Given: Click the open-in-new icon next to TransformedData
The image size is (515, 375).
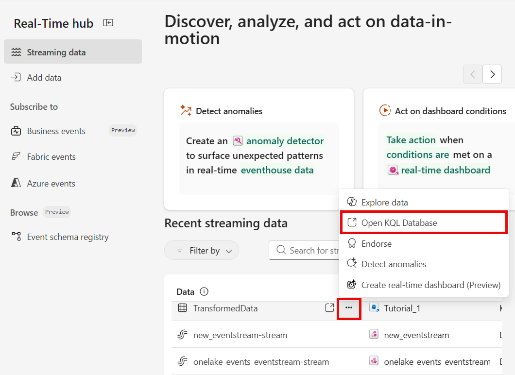Looking at the screenshot, I should coord(329,308).
